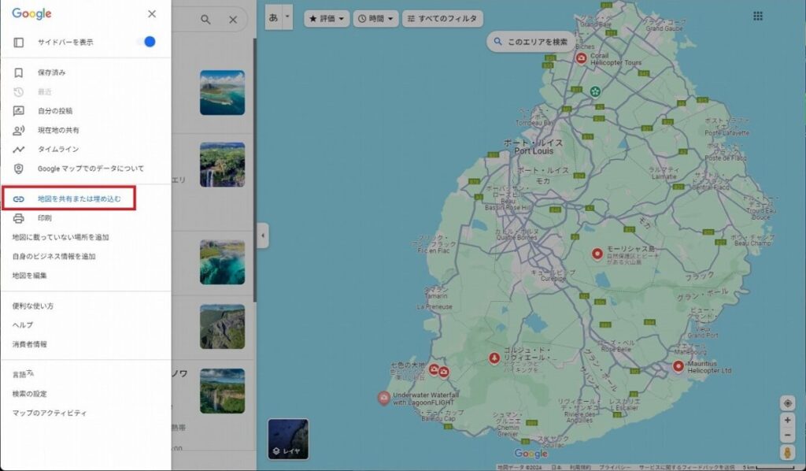Toggle the サイドバーを表示 switch

click(x=146, y=42)
